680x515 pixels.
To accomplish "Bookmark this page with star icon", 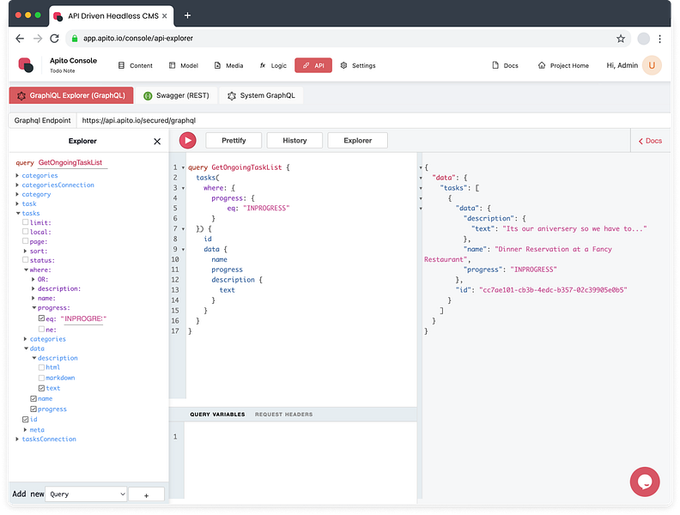I will [620, 39].
